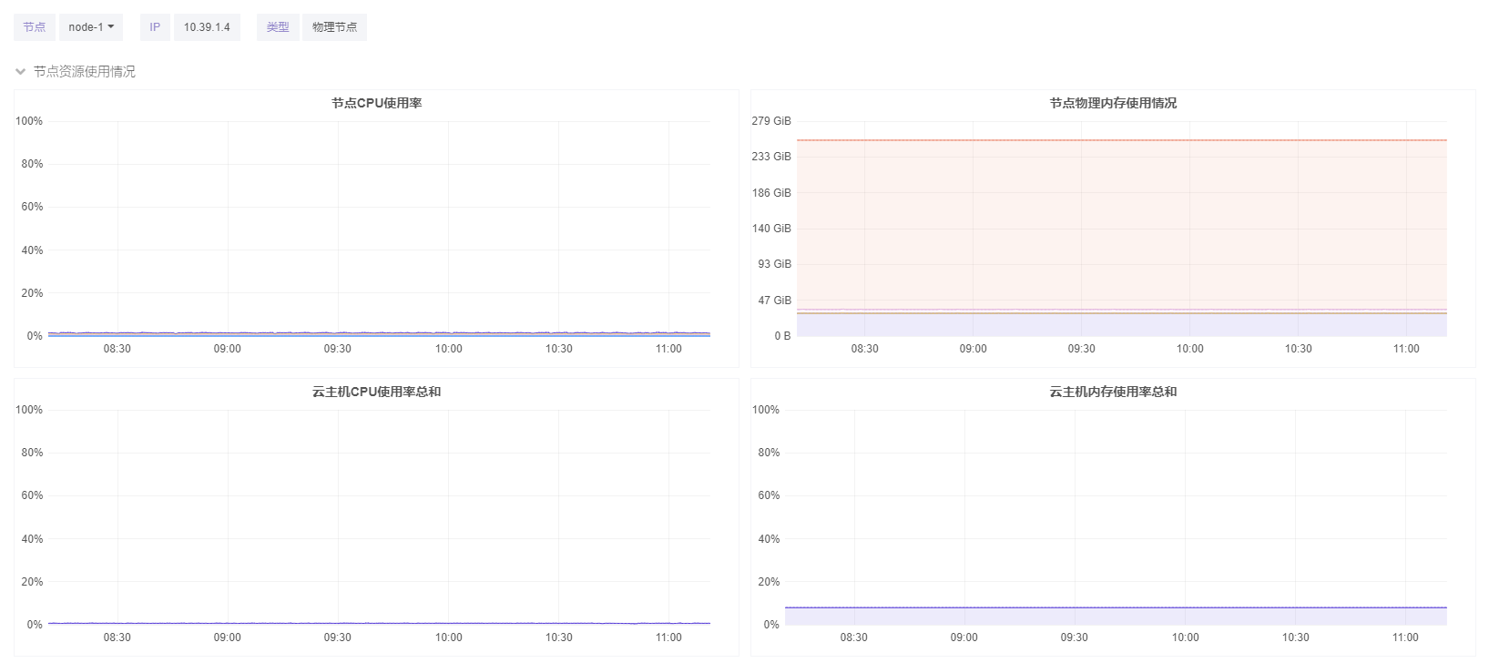Screen dimensions: 1489x663
Task: Click the CPU usage line in 节点CPU使用率 chart
Action: 378,333
